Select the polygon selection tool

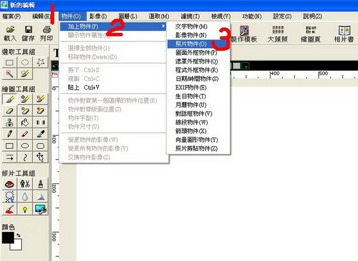(41, 62)
